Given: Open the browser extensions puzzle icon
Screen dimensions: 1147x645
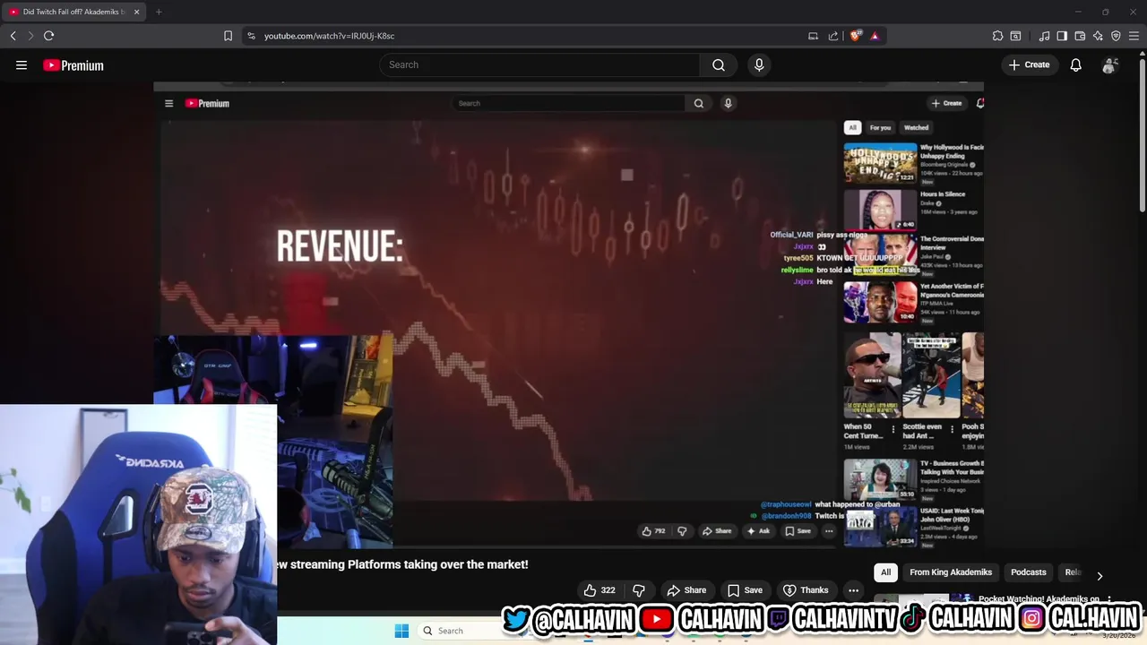Looking at the screenshot, I should click(997, 36).
